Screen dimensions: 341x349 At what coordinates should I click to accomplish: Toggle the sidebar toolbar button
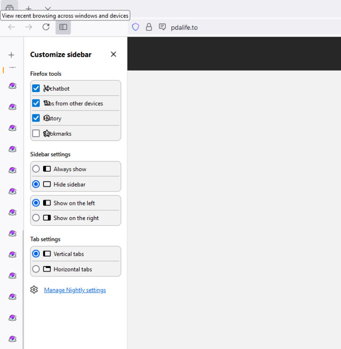[x=63, y=27]
